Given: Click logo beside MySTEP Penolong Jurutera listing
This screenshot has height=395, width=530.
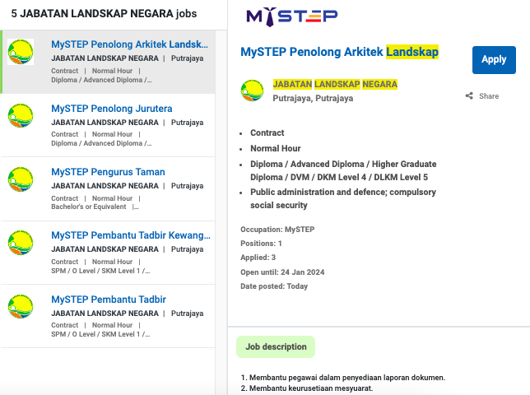Looking at the screenshot, I should coord(21,115).
